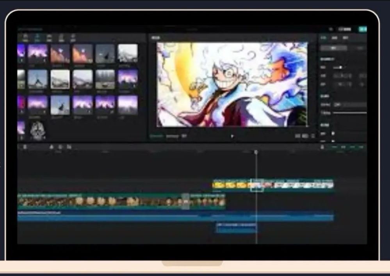The image size is (390, 276).
Task: Open the highlighted second tab in media toolbar
Action: point(37,38)
